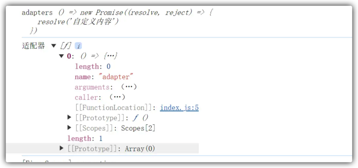
Task: Select the length: 1 array property
Action: pos(85,138)
